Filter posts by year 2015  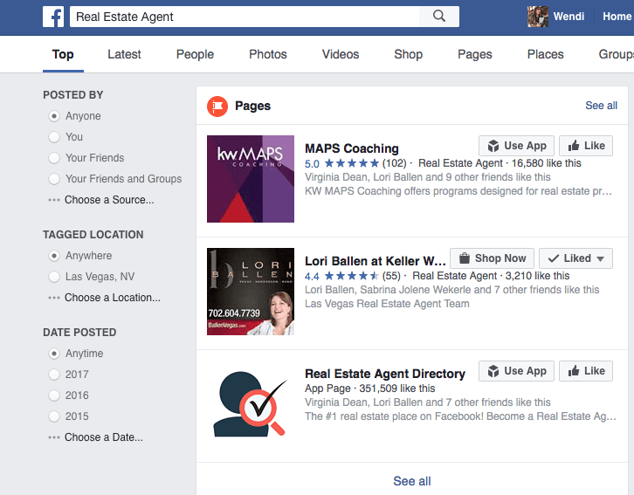(54, 416)
